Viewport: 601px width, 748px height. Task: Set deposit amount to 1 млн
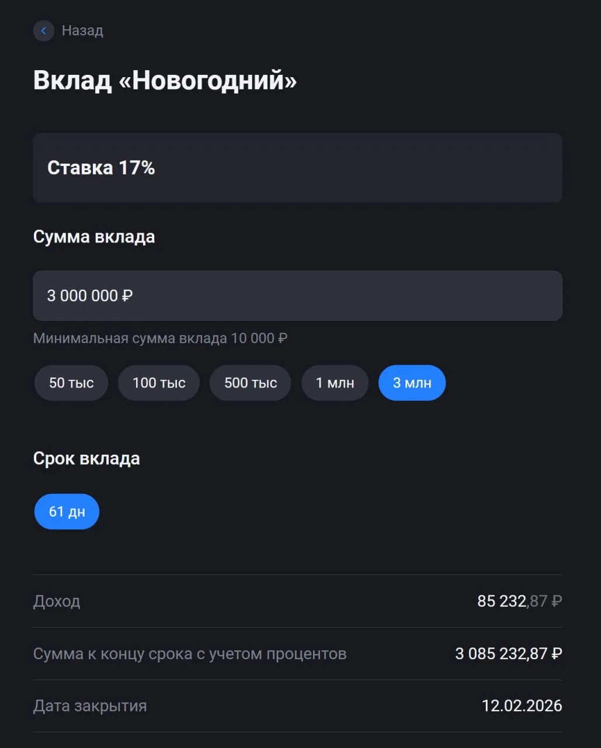335,383
